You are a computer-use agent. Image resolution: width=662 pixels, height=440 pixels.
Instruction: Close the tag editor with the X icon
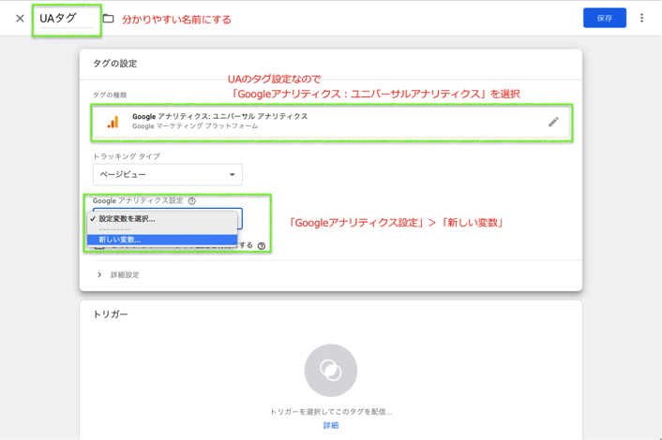tap(20, 19)
